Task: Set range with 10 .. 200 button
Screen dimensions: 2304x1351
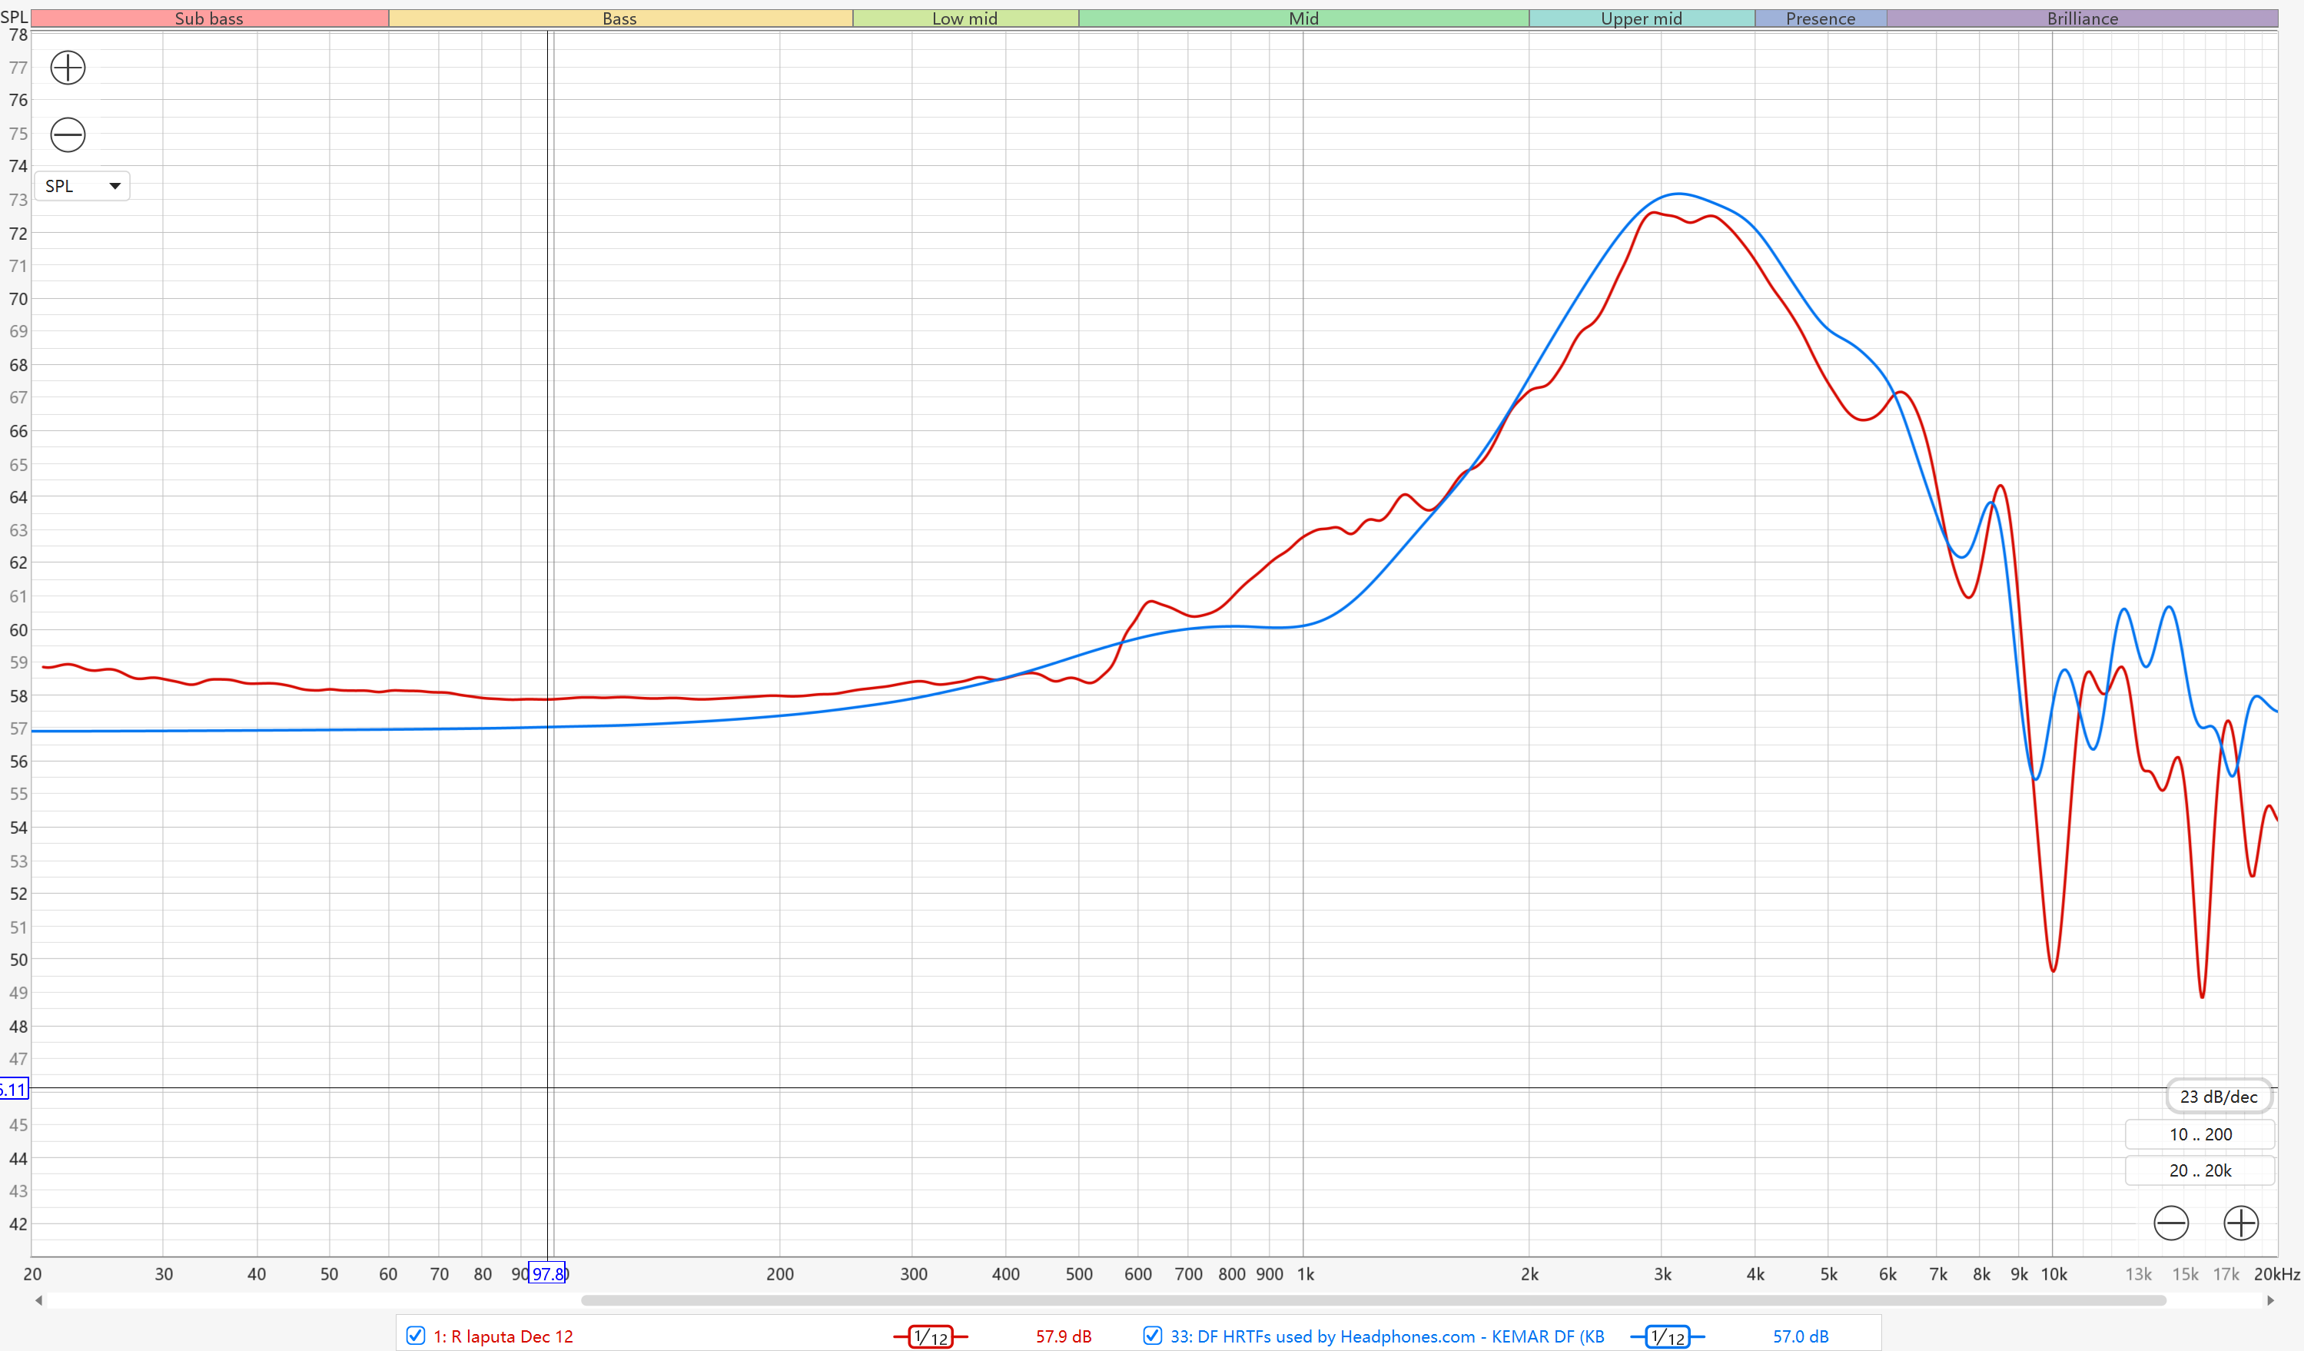Action: [x=2199, y=1134]
